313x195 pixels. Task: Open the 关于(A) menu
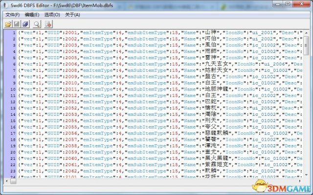72,15
